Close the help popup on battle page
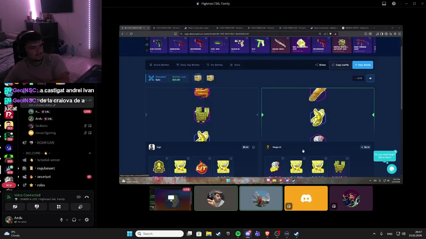This screenshot has height=239, width=426. click(395, 152)
